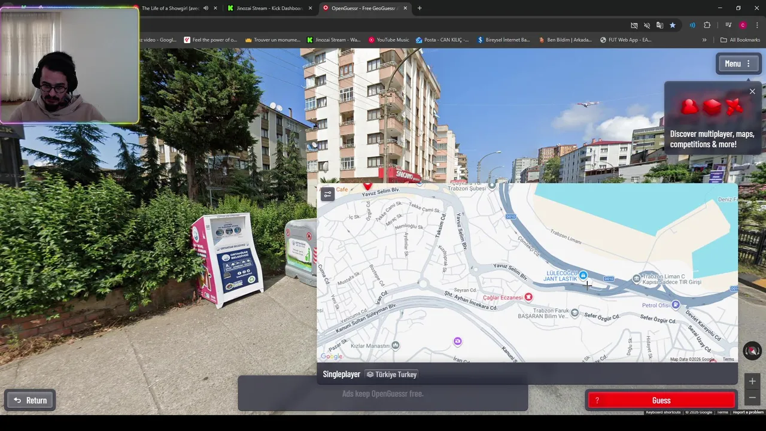Viewport: 766px width, 431px height.
Task: Open the Posta - CAN KILIÇ bookmark
Action: (442, 40)
